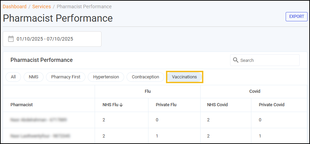Sort by NHS Flu column header

click(x=110, y=105)
